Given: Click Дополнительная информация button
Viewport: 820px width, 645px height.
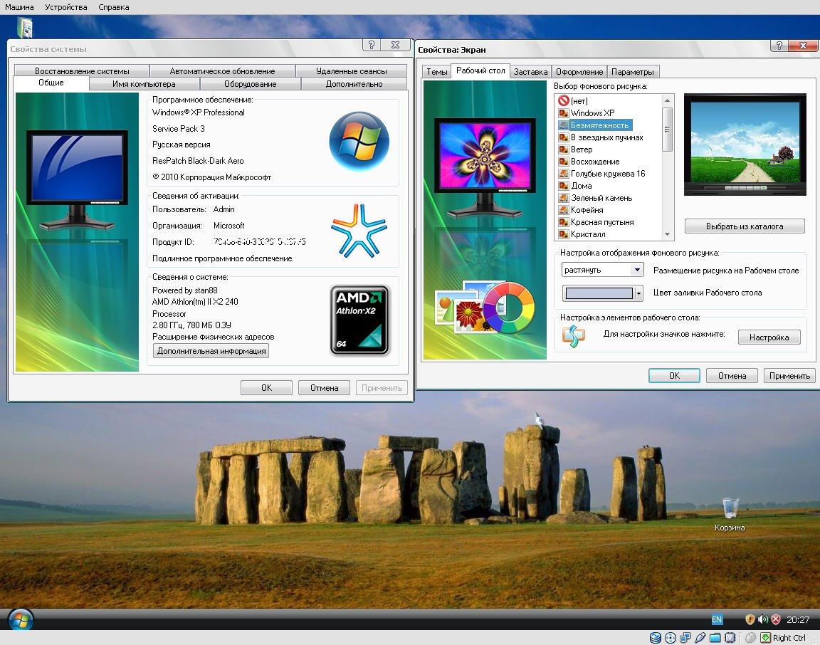Looking at the screenshot, I should 211,351.
